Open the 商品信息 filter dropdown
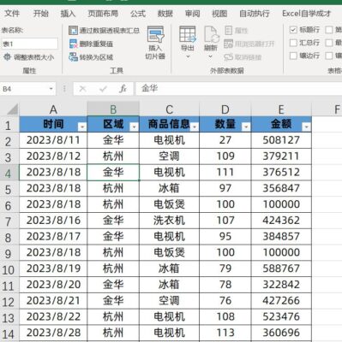 [x=195, y=127]
